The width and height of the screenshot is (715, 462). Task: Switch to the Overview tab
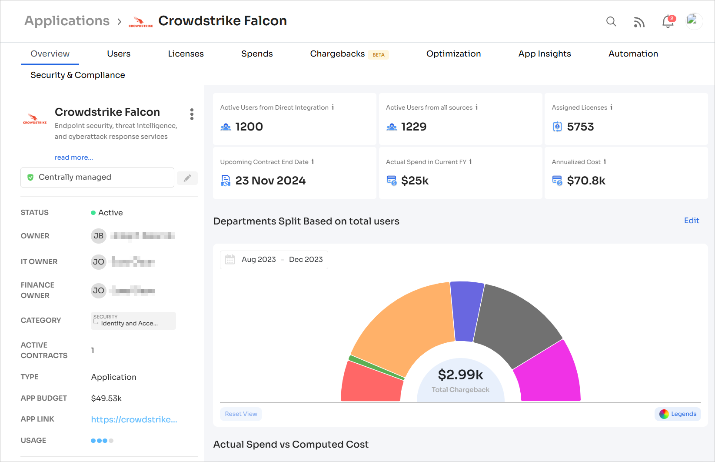point(50,54)
